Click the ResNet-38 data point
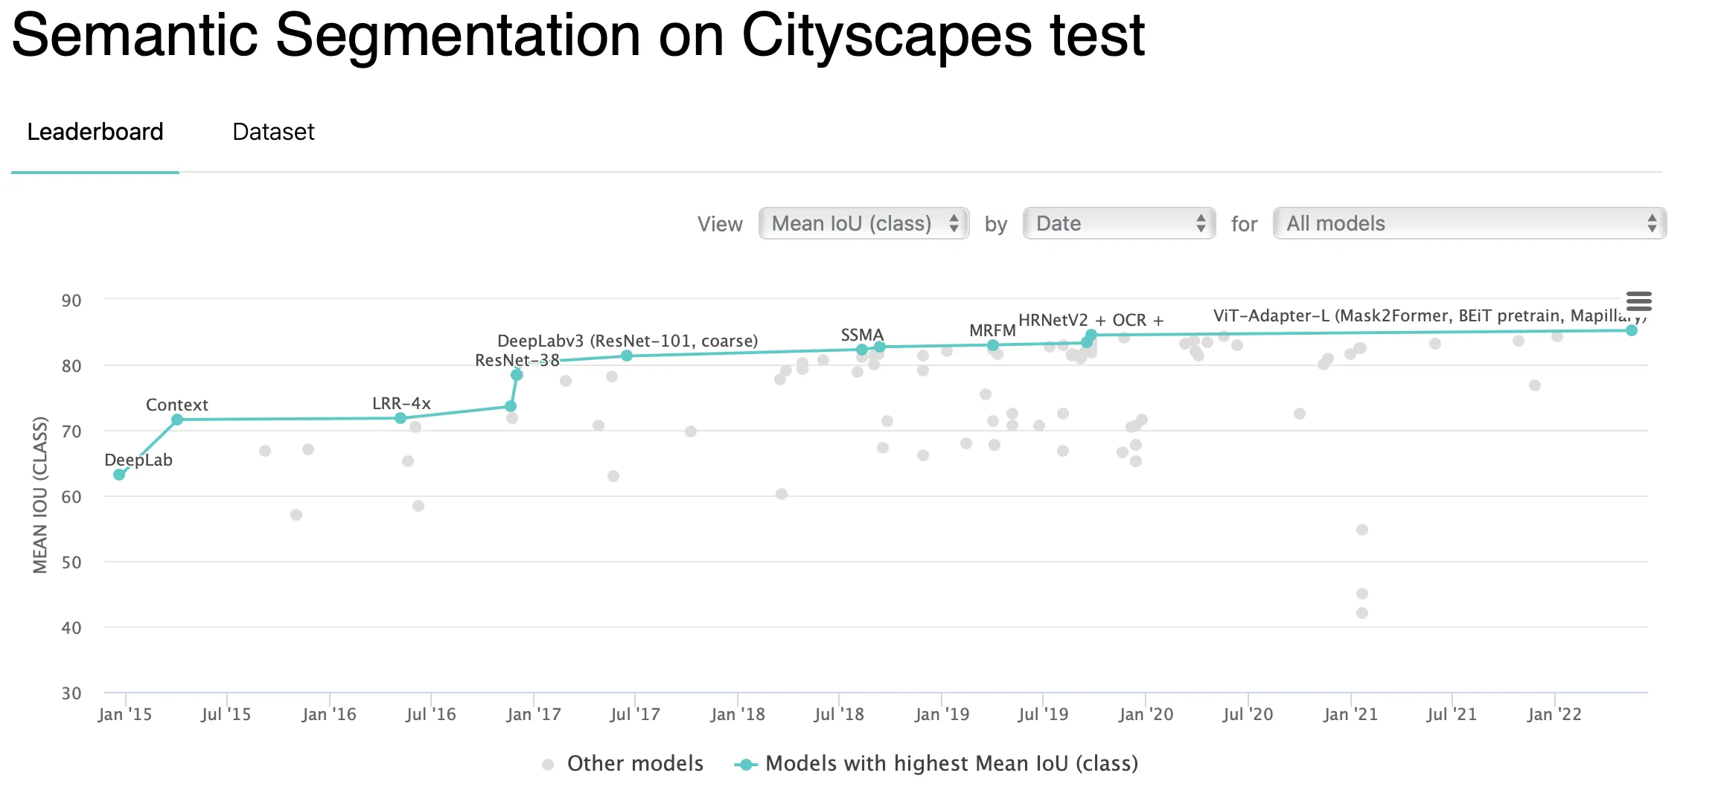The height and width of the screenshot is (793, 1724). click(x=517, y=375)
